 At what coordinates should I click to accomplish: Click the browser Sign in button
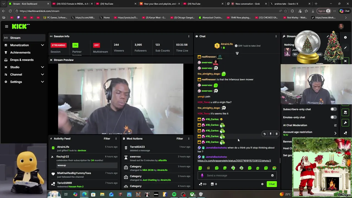(324, 11)
